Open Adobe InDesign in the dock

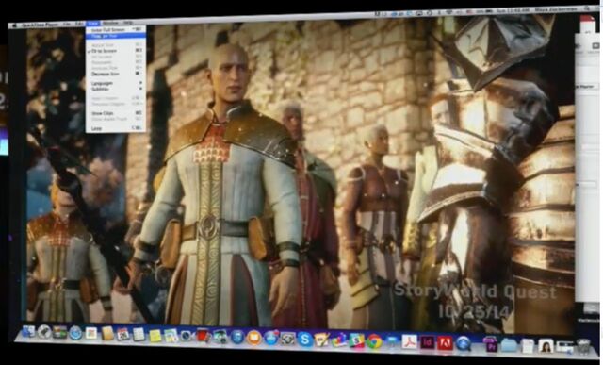click(427, 342)
